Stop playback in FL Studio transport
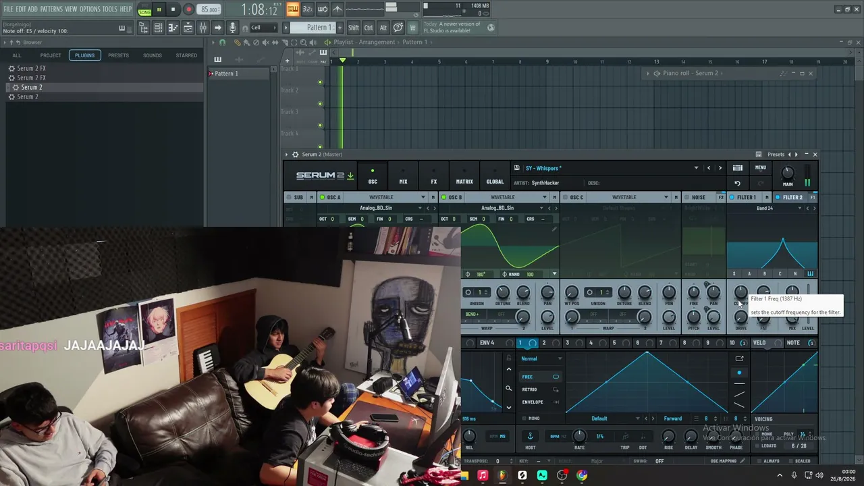864x486 pixels. click(173, 9)
